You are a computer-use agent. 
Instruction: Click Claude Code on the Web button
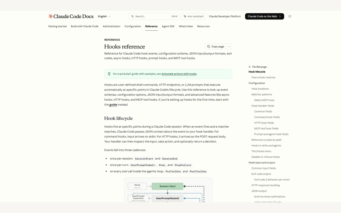click(x=265, y=16)
